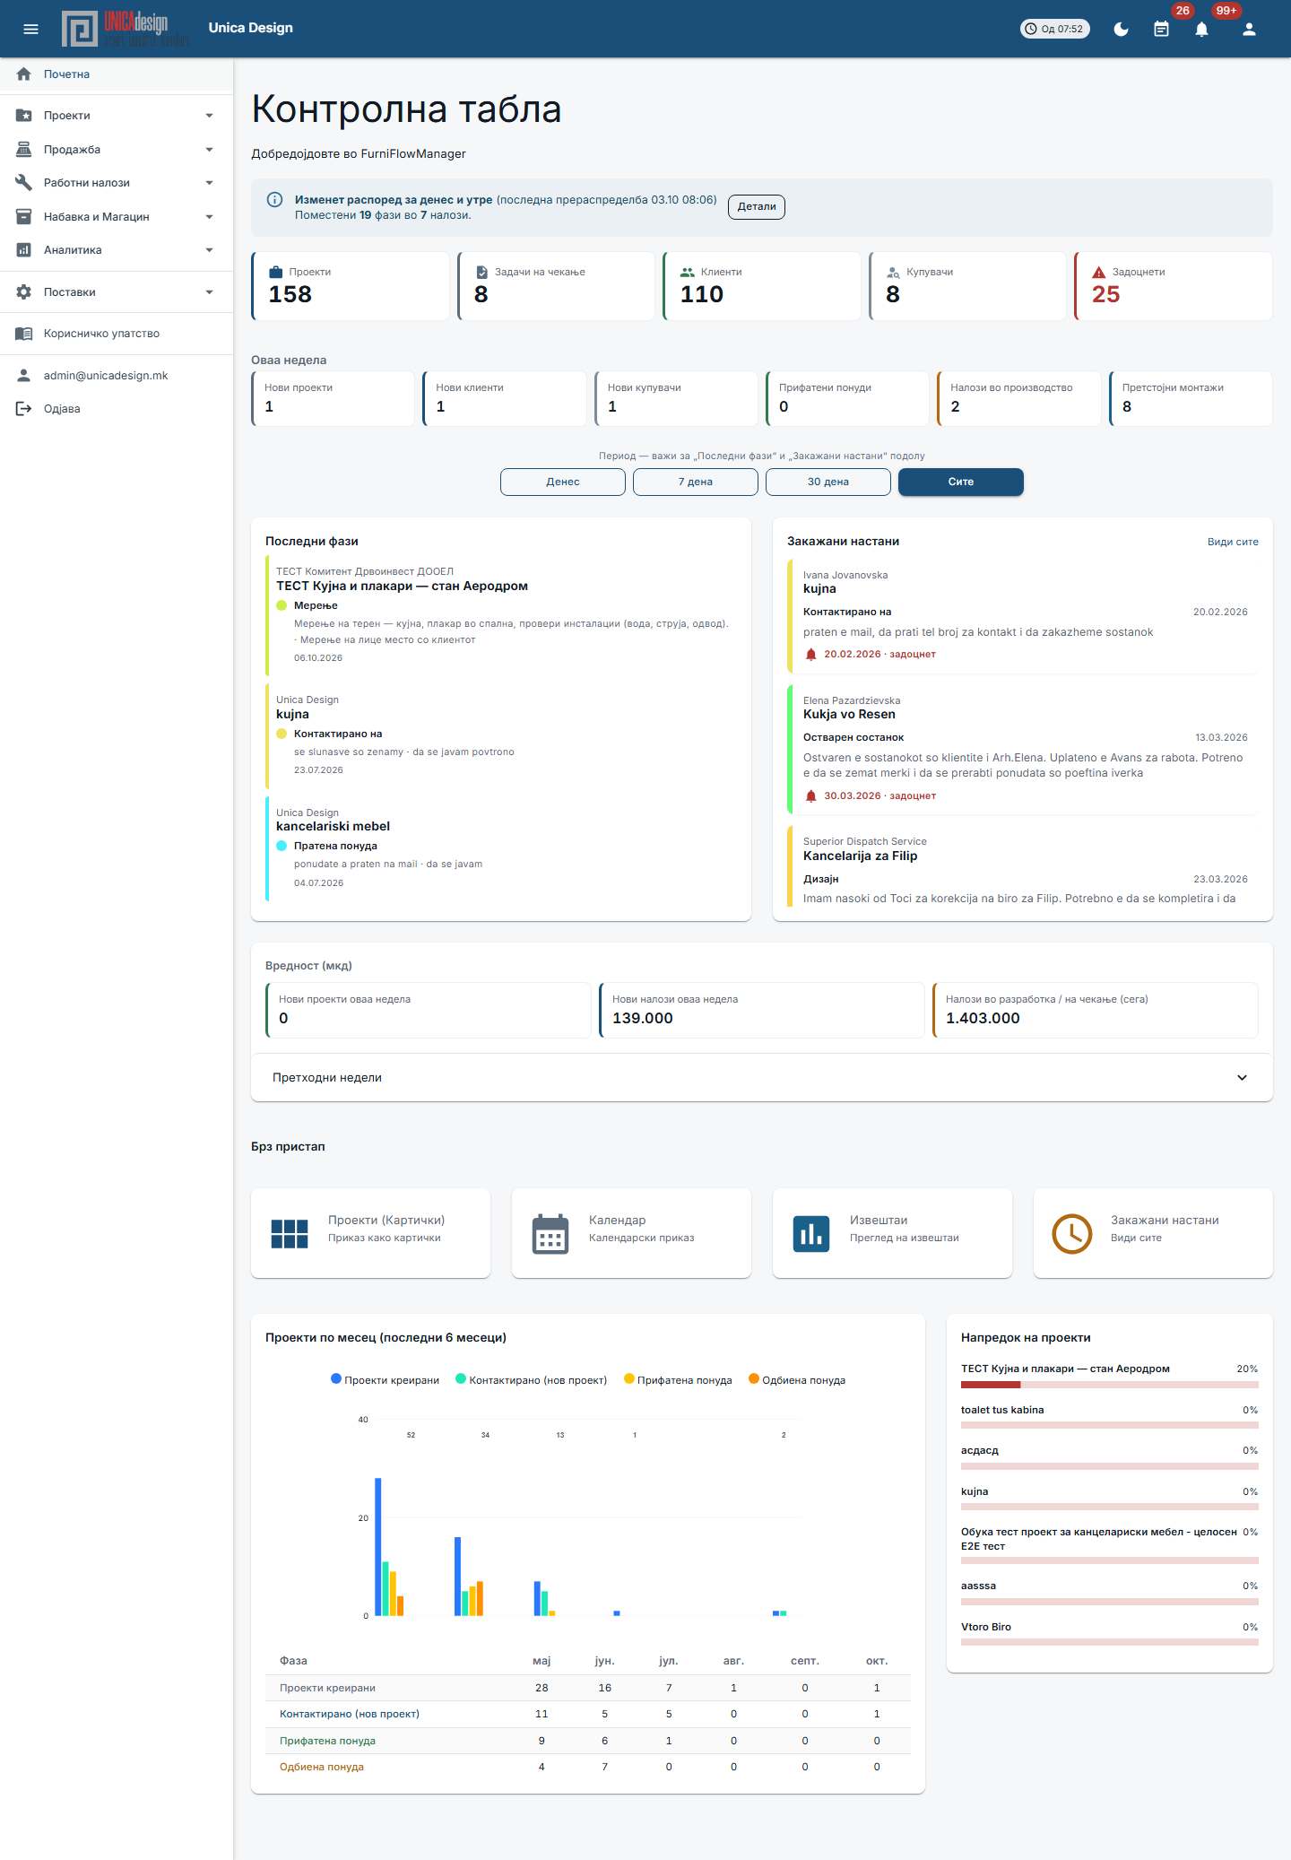The height and width of the screenshot is (1860, 1291).
Task: Click the bell icon beside 20.02.2026 задоцнет
Action: click(811, 655)
